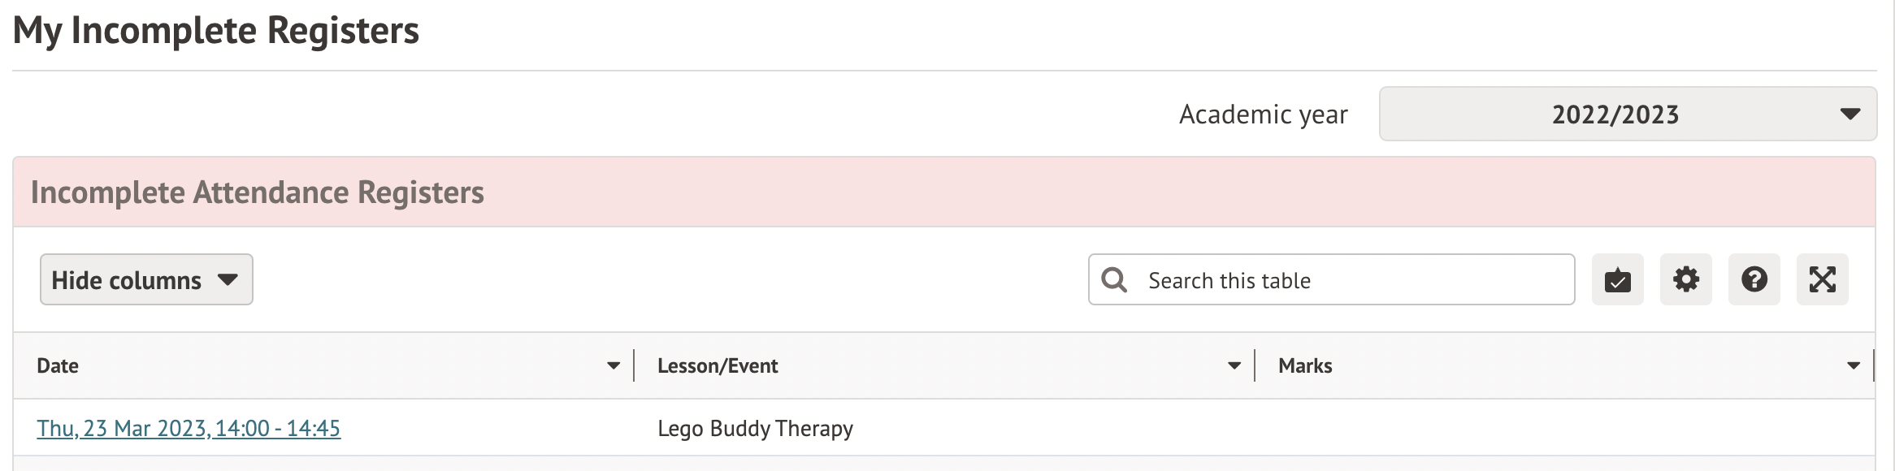Click the calendar checkmark icon
This screenshot has height=471, width=1895.
pyautogui.click(x=1617, y=280)
